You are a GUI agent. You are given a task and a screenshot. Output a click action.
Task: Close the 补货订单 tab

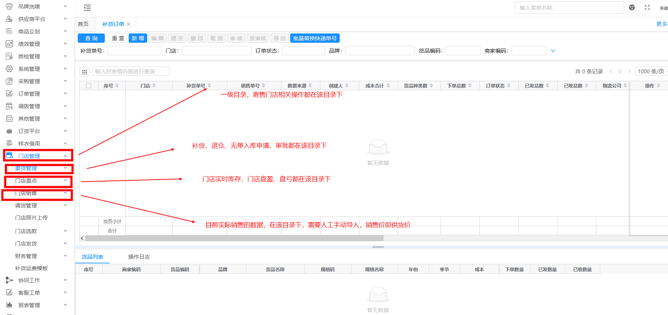(129, 24)
